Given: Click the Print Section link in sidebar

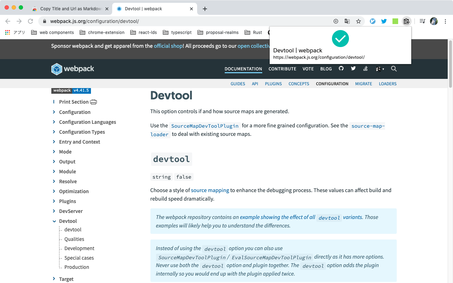Looking at the screenshot, I should coord(74,102).
